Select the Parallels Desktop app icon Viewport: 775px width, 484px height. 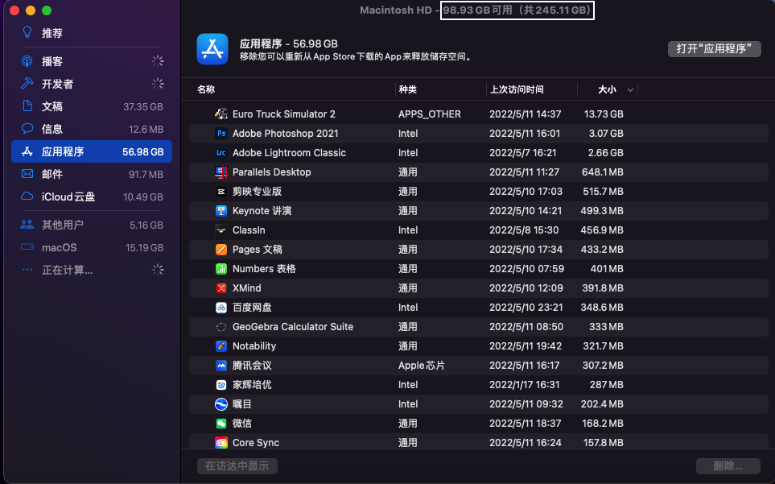pyautogui.click(x=221, y=172)
